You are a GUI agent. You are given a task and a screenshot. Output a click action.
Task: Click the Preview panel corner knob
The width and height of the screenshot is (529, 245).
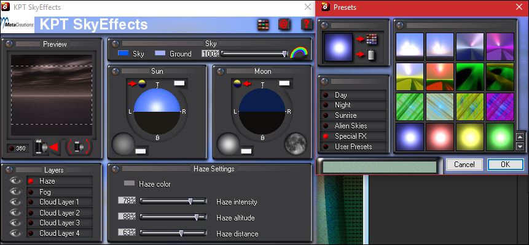tap(9, 44)
